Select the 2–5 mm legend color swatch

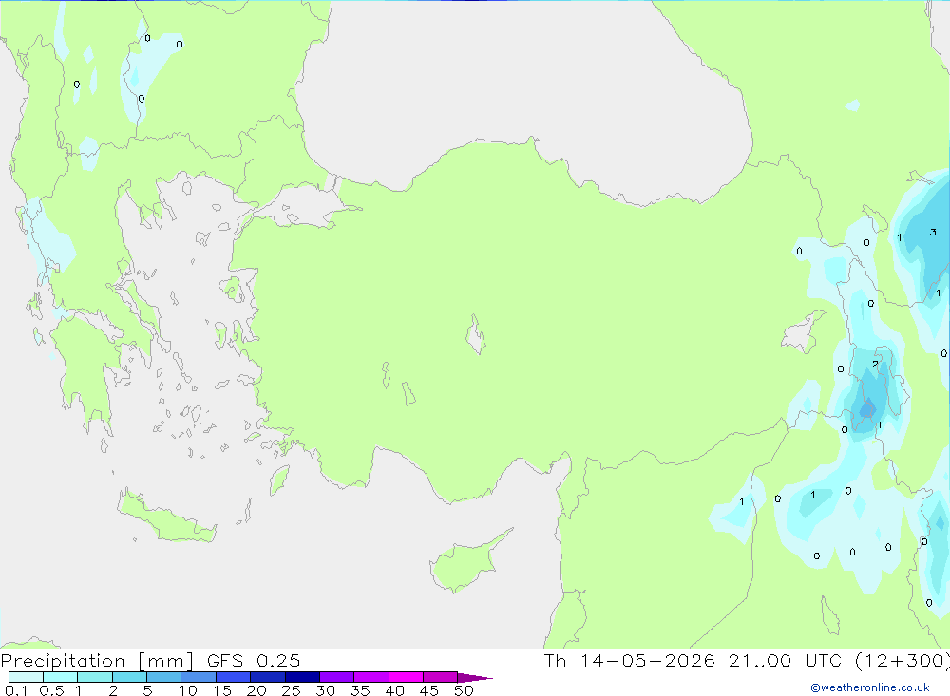pyautogui.click(x=129, y=677)
